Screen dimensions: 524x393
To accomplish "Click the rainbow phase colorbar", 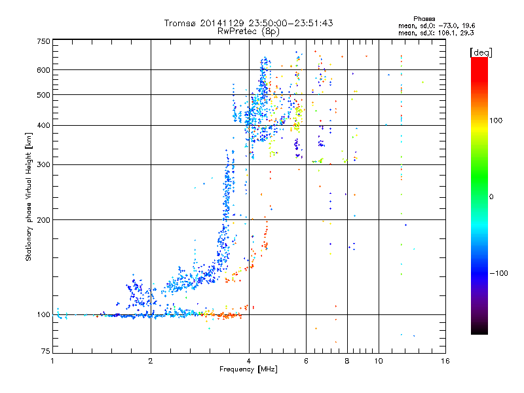I will point(479,195).
